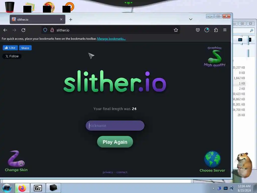Screen dimensions: 257x193
Task: Open the monitor tray icon
Action: click(x=226, y=188)
